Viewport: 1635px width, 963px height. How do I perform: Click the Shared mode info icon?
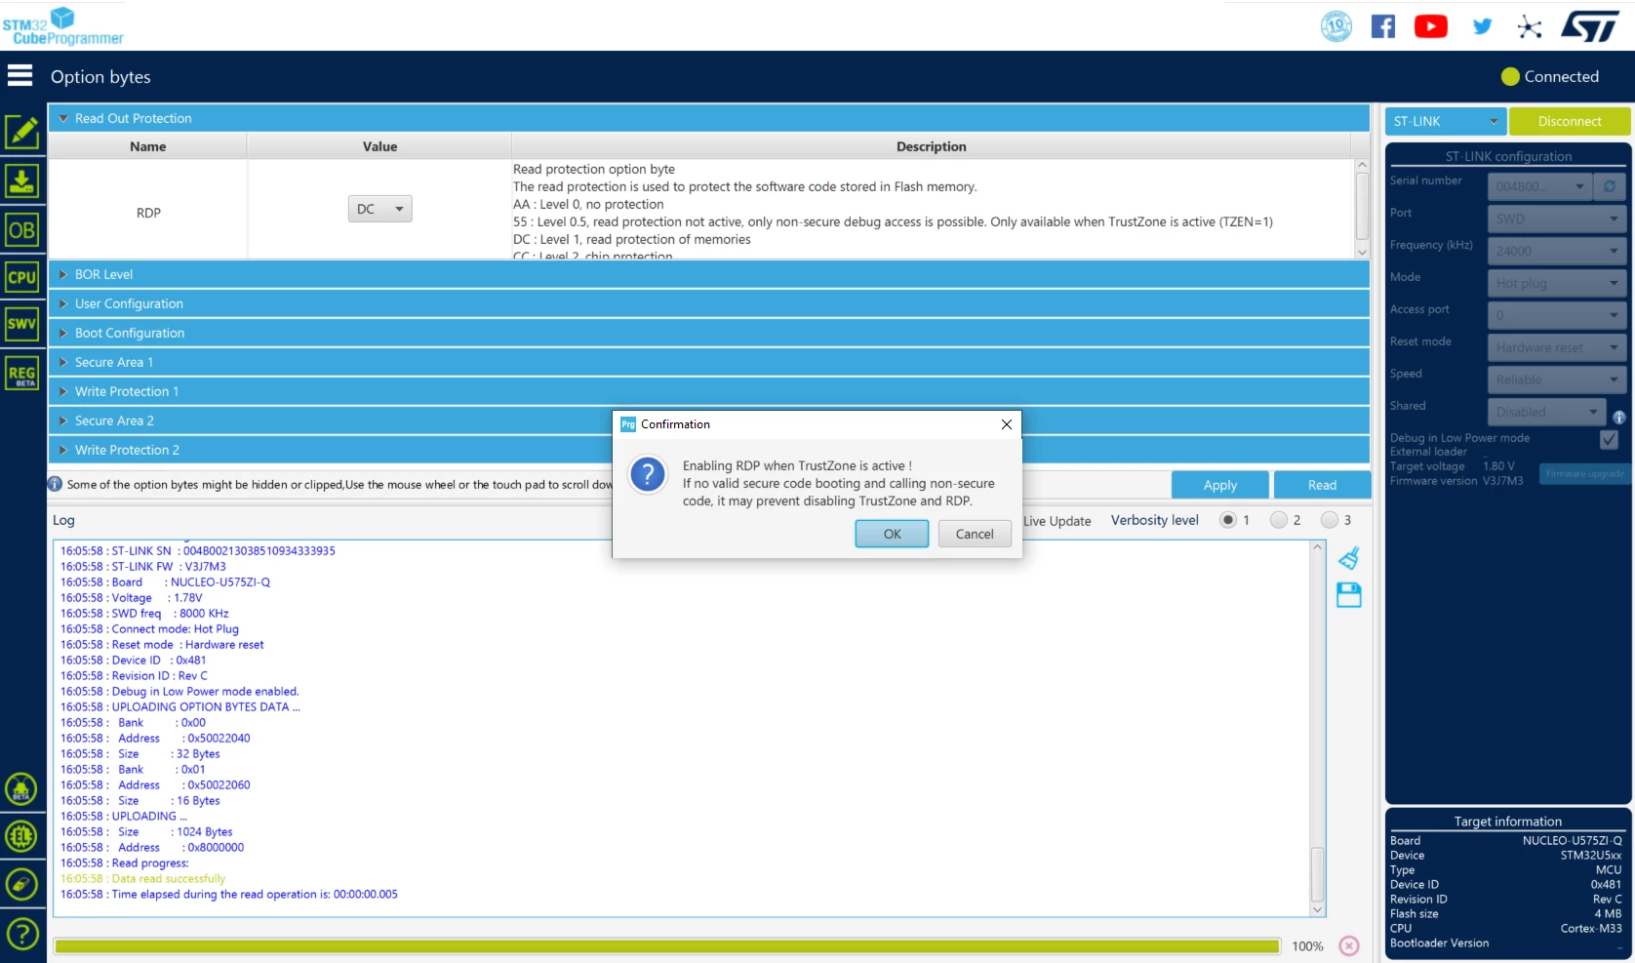[1619, 417]
